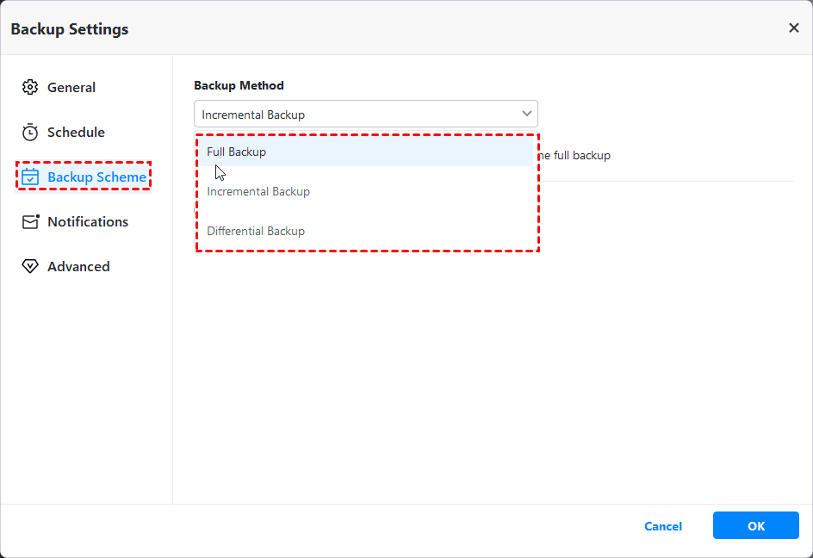
Task: Click the Schedule stopwatch icon
Action: coord(30,132)
